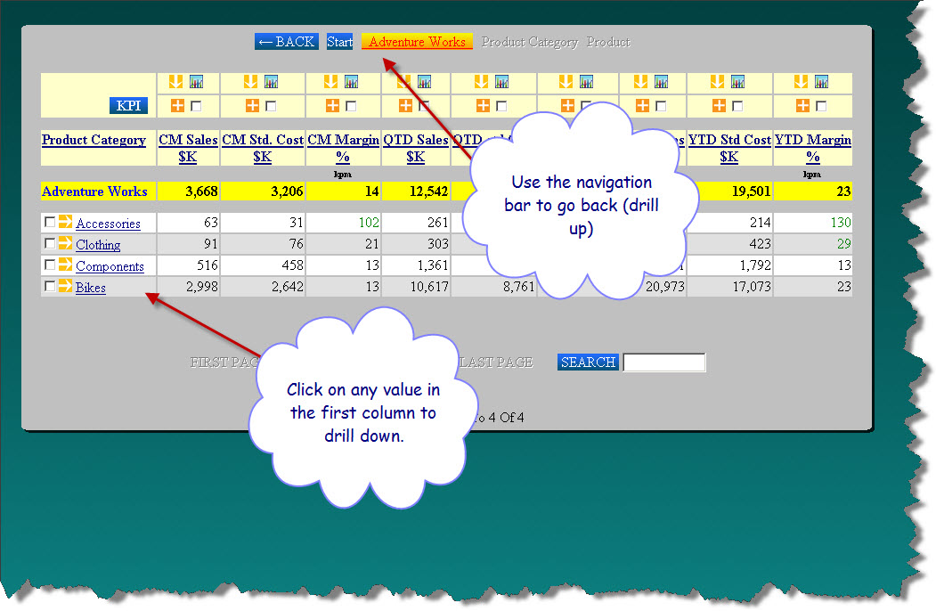
Task: Click the yellow arrow icon beside Clothing
Action: (65, 243)
